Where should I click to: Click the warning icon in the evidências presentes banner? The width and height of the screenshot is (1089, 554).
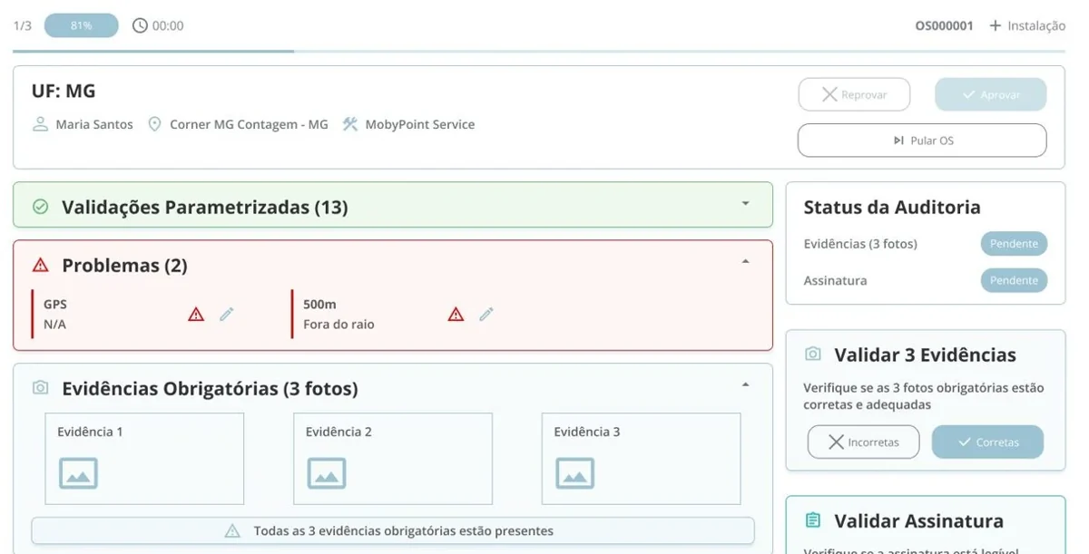pos(232,530)
